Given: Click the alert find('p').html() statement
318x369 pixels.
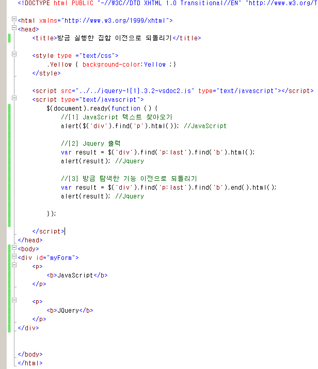Looking at the screenshot, I should [x=120, y=126].
